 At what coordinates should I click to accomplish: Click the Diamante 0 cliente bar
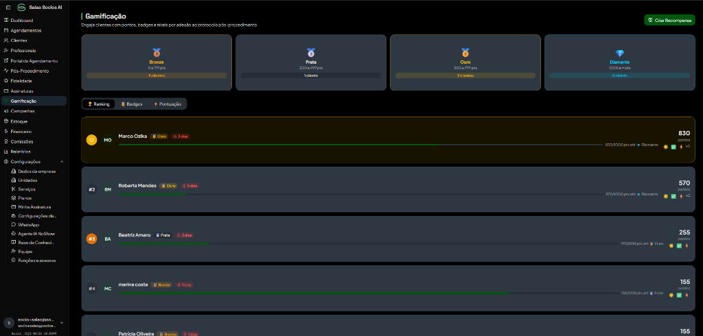click(620, 75)
